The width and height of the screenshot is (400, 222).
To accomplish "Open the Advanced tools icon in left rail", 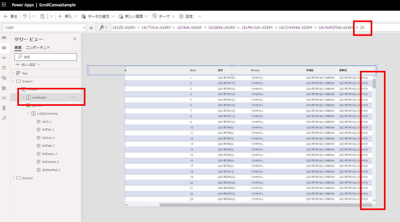I will coord(4,108).
